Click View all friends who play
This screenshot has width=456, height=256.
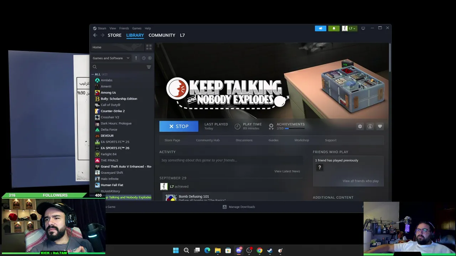point(361,181)
